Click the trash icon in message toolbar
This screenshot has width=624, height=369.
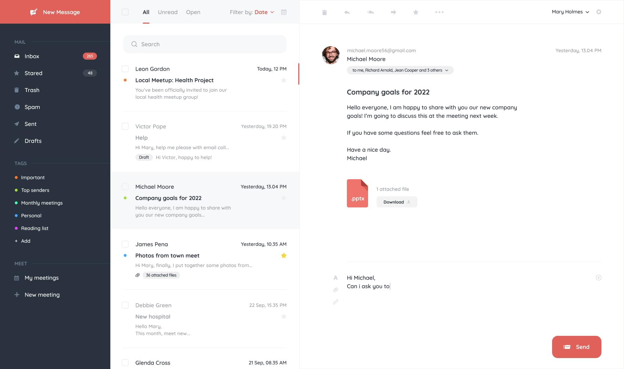click(324, 12)
